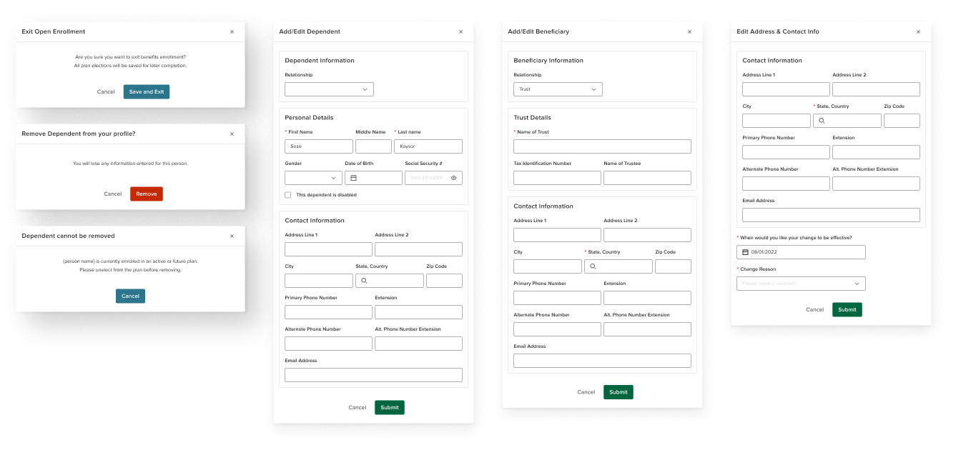The width and height of the screenshot is (966, 465).
Task: Check the This dependent is disabled checkbox
Action: (288, 195)
